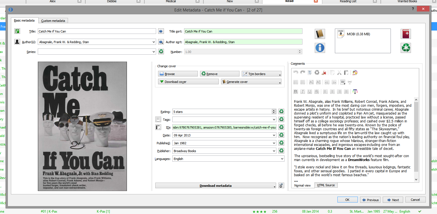Clear the Date with its recycle icon
Screen dimensions: 437x214
[x=281, y=135]
